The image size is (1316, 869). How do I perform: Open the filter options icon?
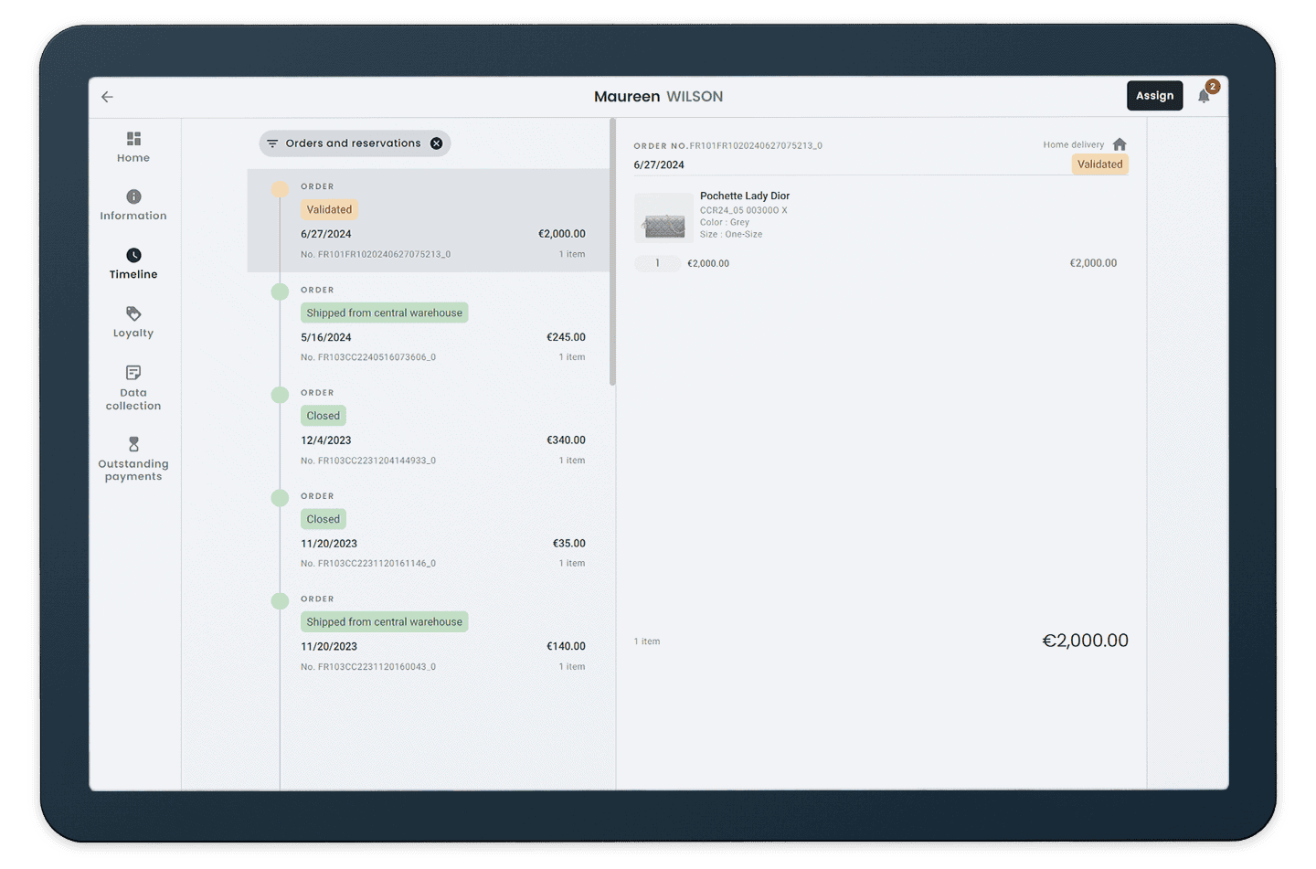tap(272, 143)
